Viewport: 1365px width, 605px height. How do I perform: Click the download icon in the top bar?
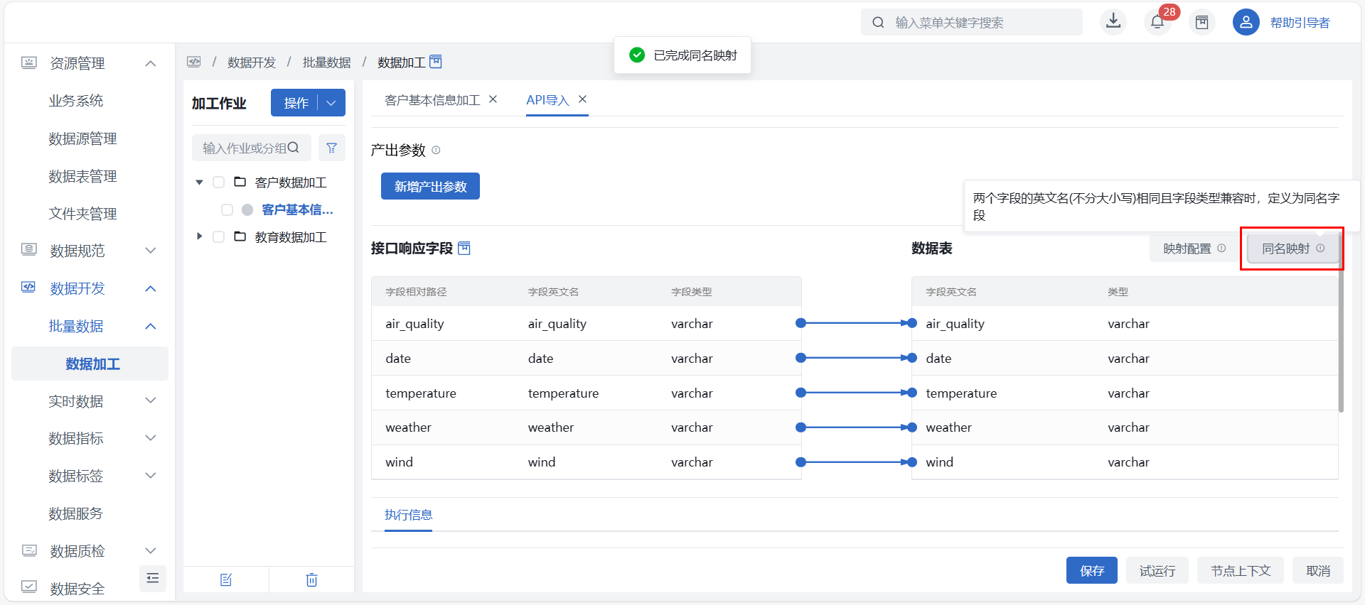click(x=1113, y=22)
